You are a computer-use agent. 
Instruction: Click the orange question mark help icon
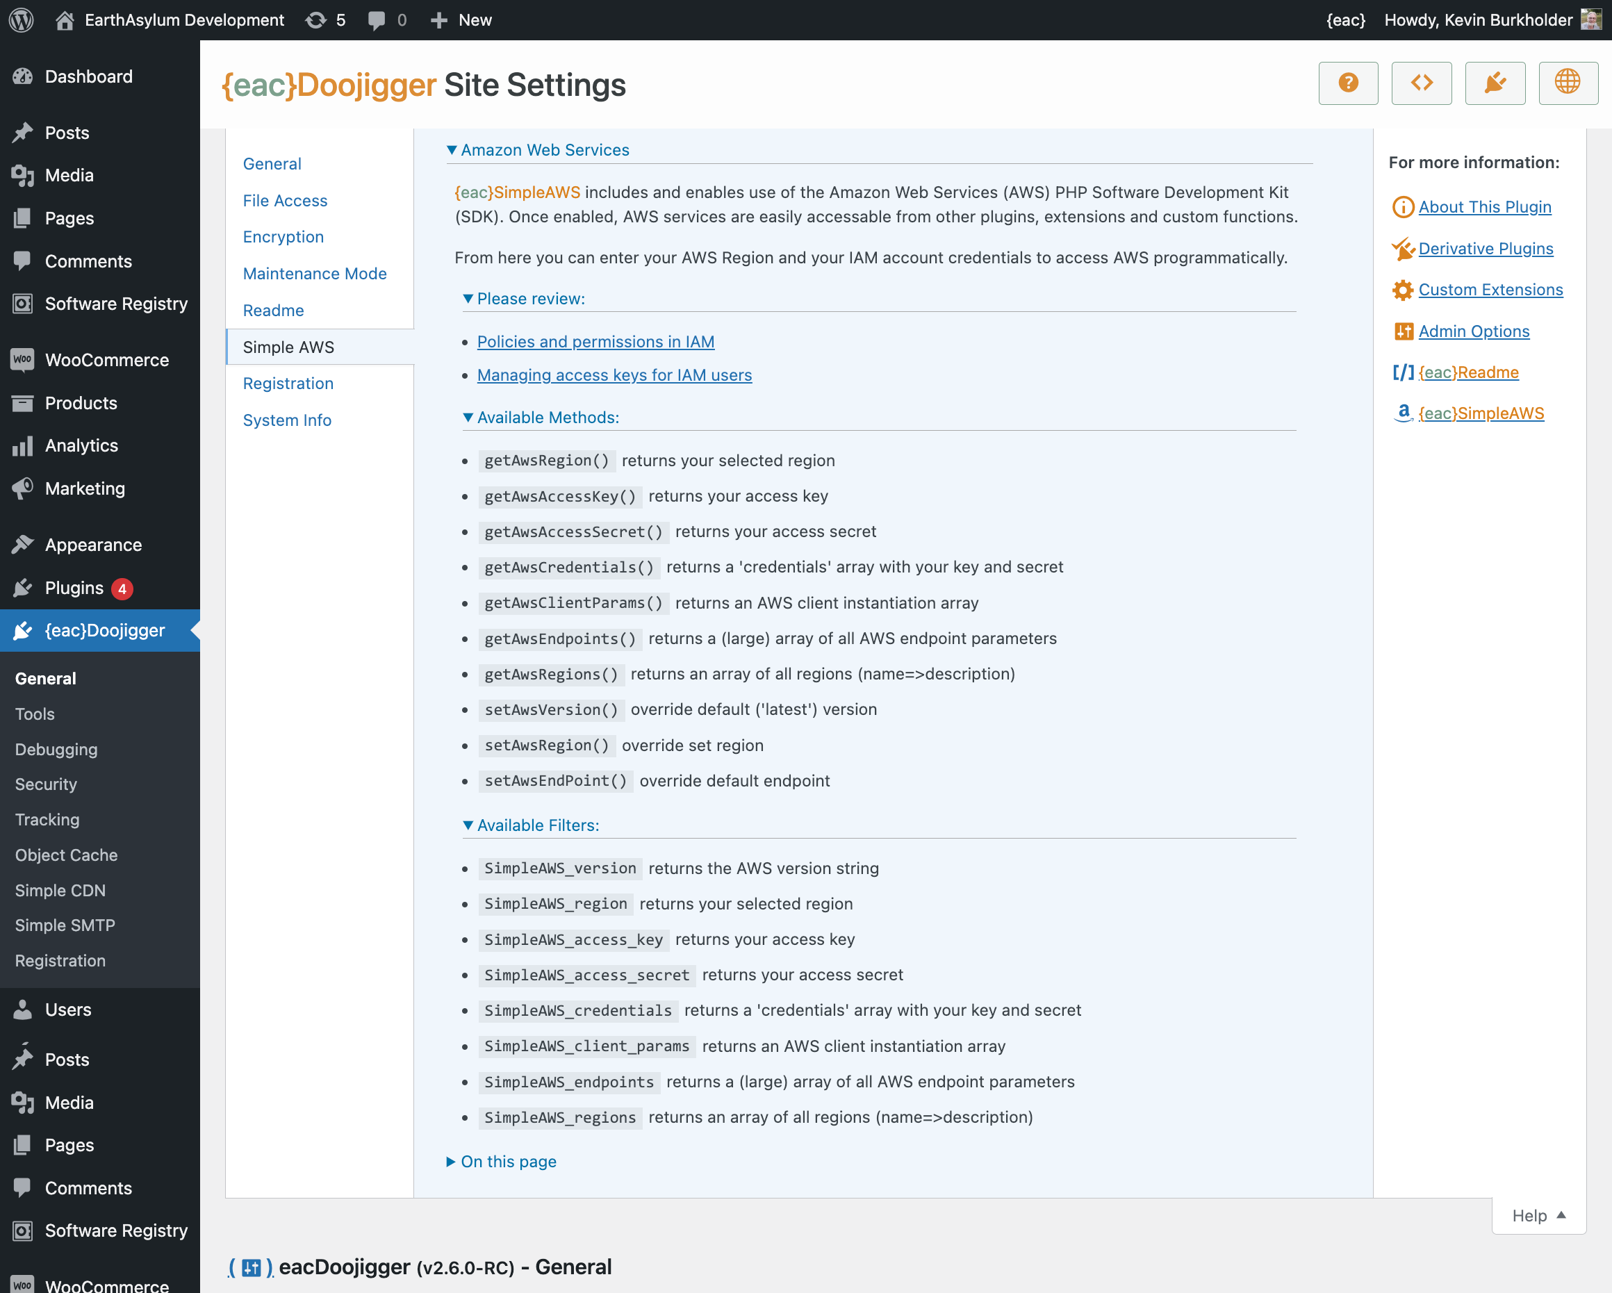coord(1347,83)
